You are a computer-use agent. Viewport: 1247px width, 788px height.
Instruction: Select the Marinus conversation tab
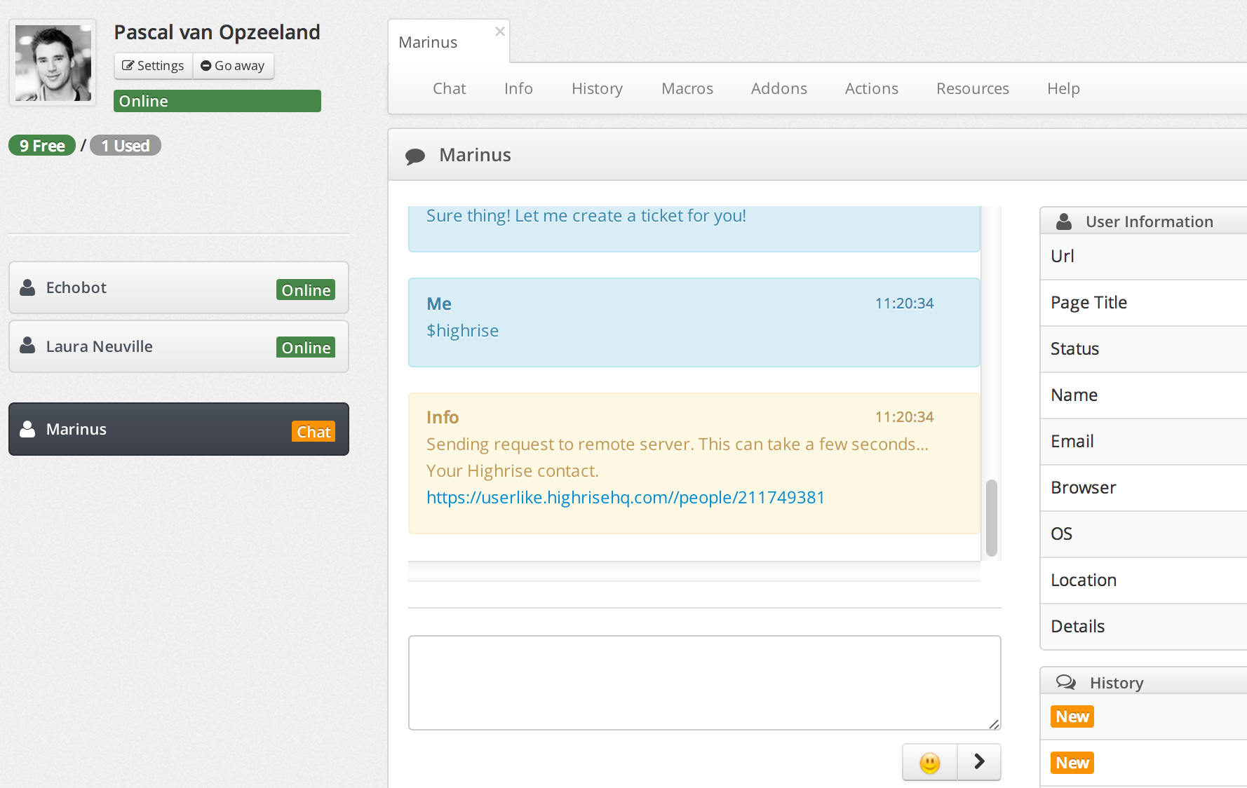tap(449, 42)
